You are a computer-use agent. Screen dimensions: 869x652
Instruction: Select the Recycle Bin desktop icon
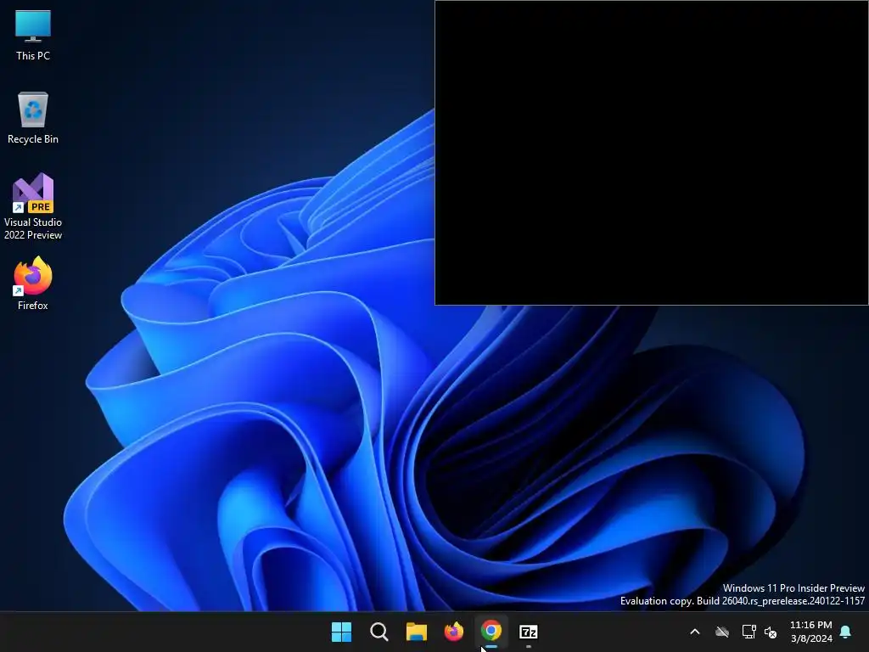(x=33, y=118)
